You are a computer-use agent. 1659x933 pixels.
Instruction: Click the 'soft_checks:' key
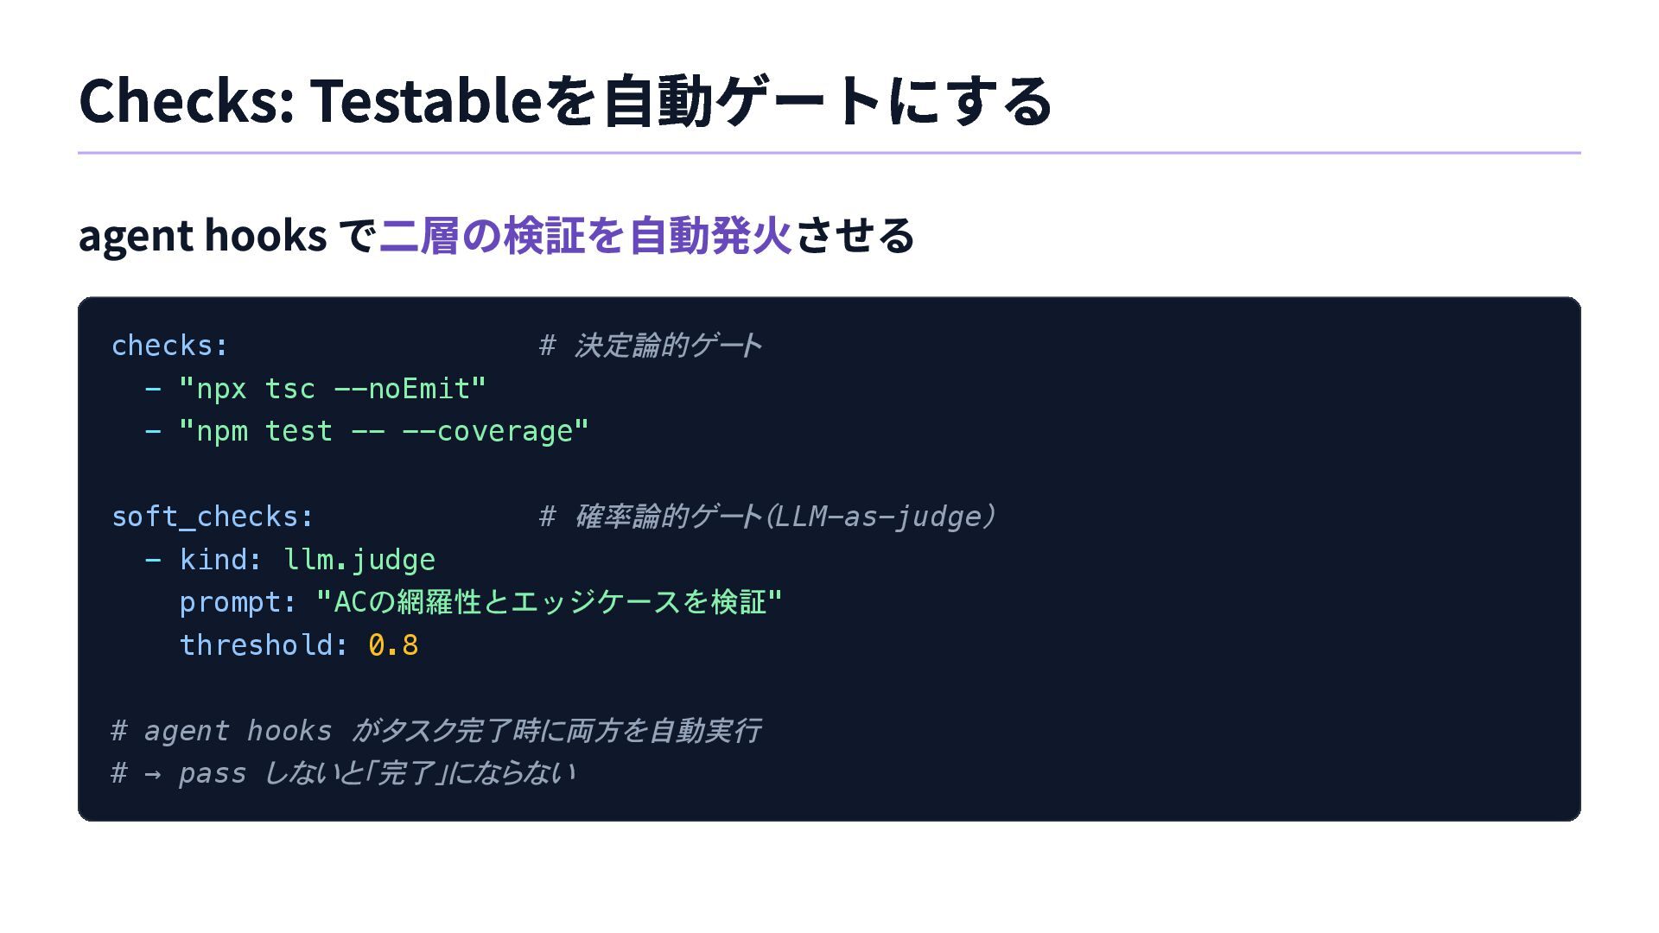tap(213, 517)
